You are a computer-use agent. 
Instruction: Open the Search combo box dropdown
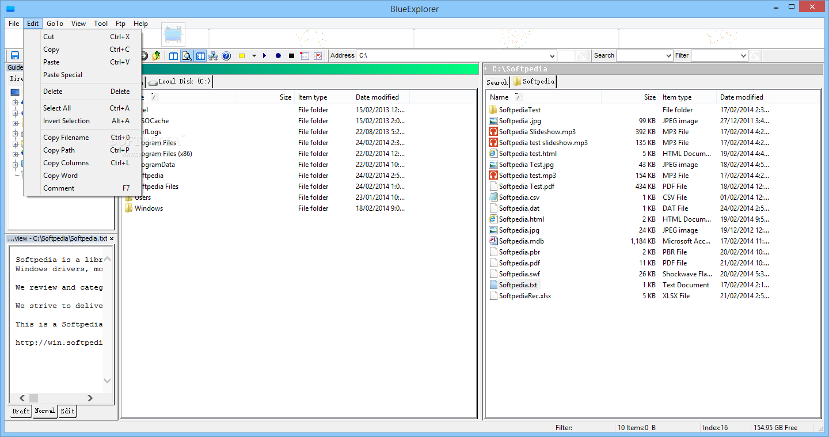pyautogui.click(x=668, y=56)
